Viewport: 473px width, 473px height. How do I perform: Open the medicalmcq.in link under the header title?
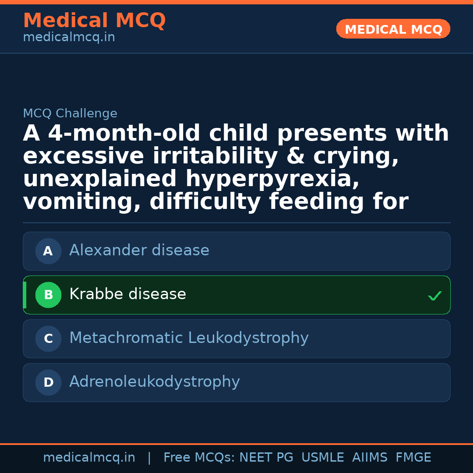69,38
